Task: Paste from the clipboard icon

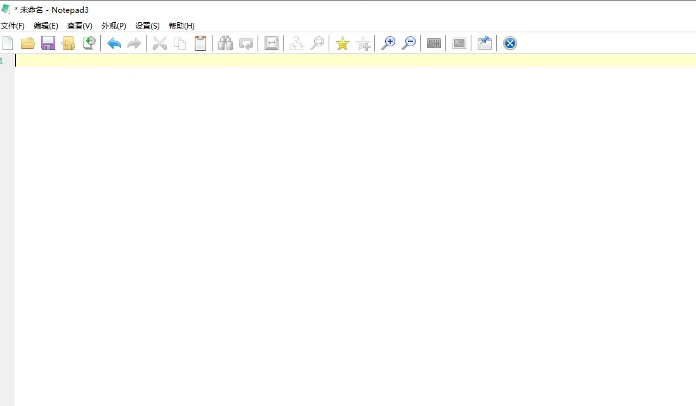Action: (200, 43)
